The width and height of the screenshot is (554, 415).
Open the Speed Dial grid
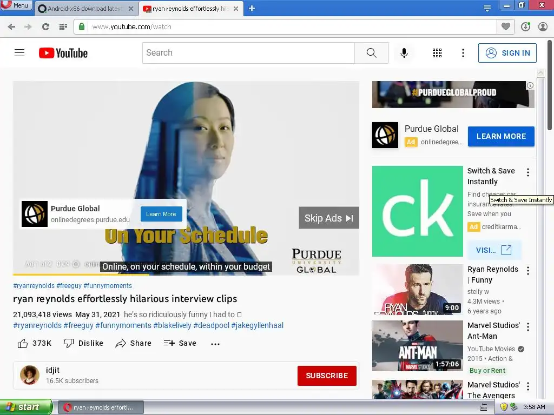click(x=63, y=27)
